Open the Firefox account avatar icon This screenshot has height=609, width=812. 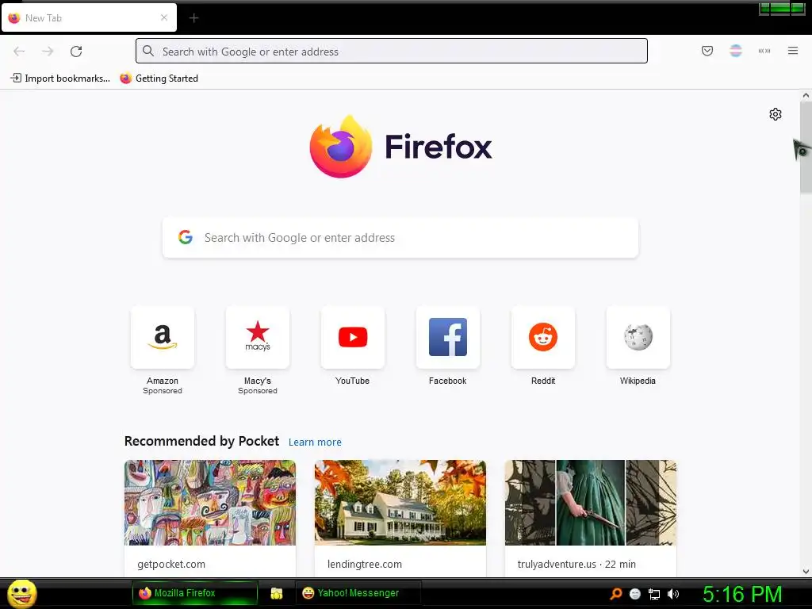[736, 51]
